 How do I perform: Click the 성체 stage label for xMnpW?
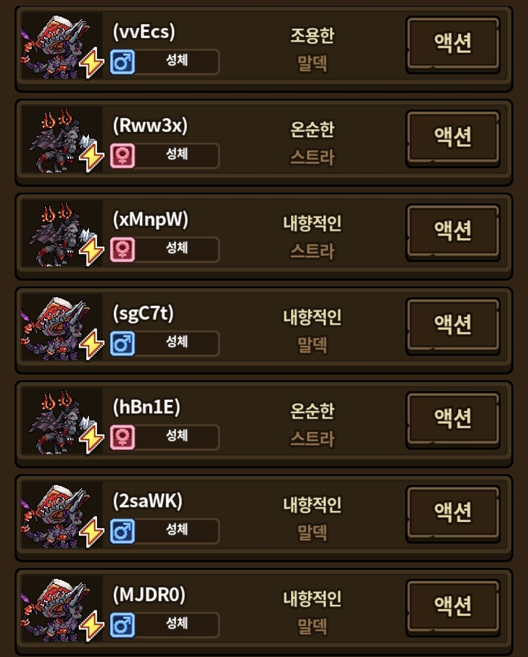(x=176, y=248)
